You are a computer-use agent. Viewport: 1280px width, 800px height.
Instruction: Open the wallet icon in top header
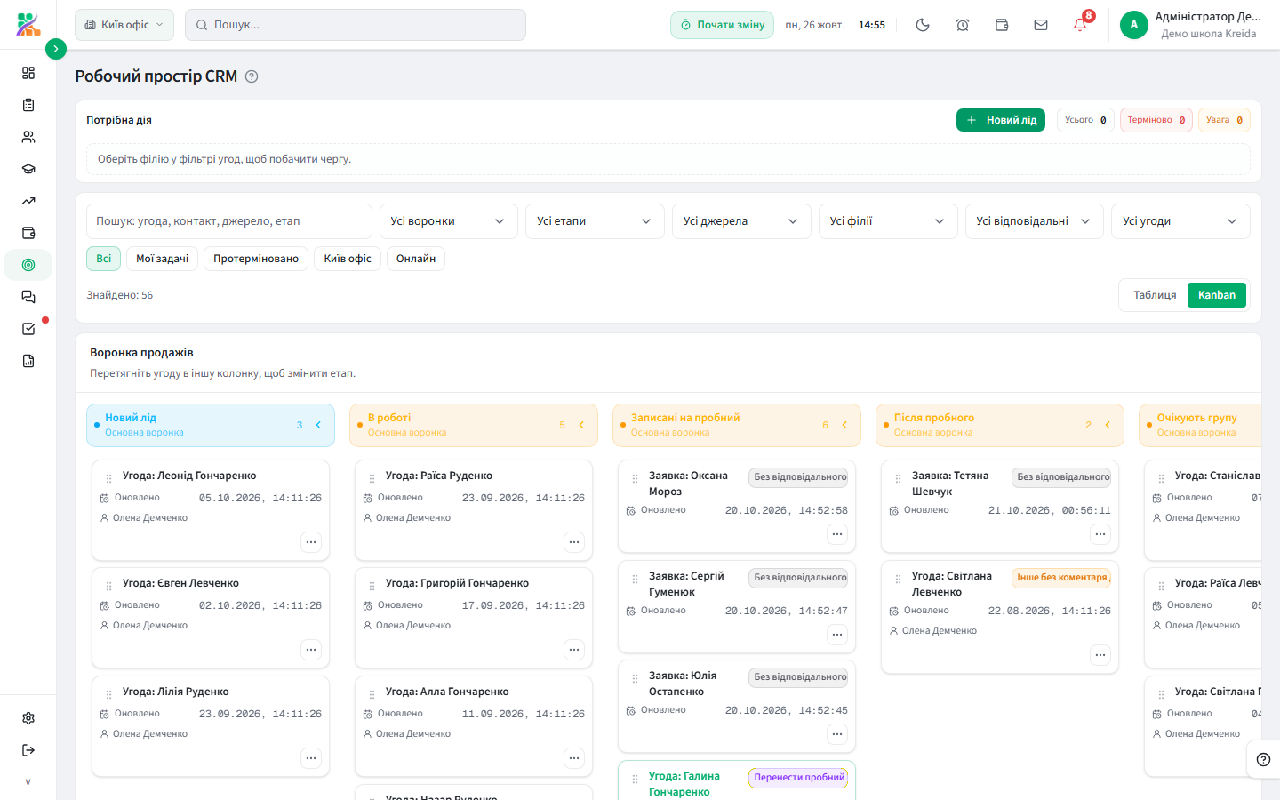pyautogui.click(x=1002, y=25)
